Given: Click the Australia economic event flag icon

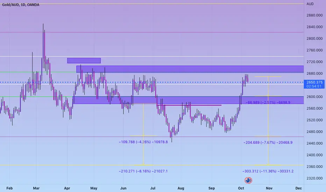Looking at the screenshot, I should coord(248,180).
